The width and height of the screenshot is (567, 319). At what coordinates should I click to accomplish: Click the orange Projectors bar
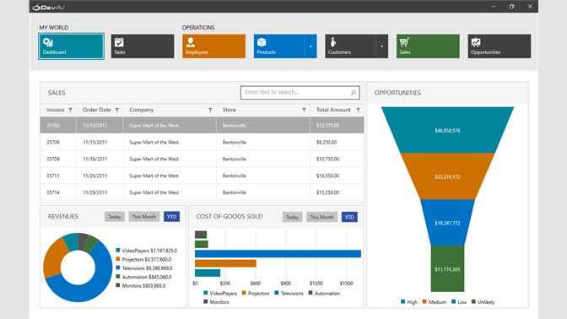click(225, 263)
